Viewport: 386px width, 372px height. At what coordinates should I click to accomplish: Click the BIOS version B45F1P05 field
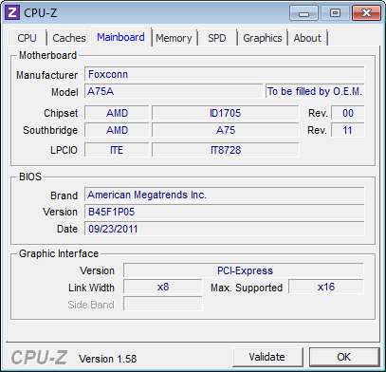225,212
